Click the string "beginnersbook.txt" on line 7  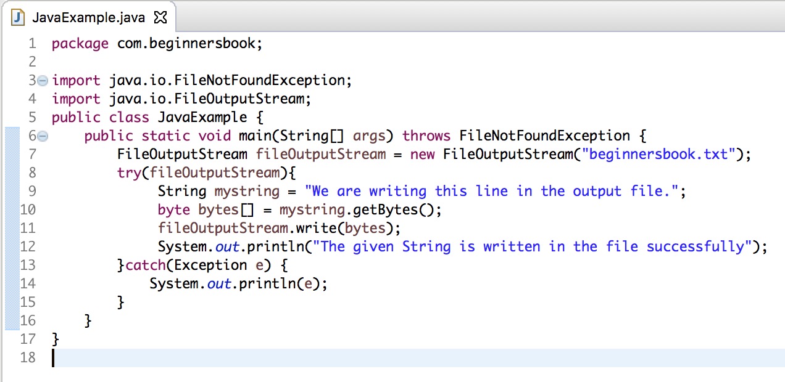point(659,155)
